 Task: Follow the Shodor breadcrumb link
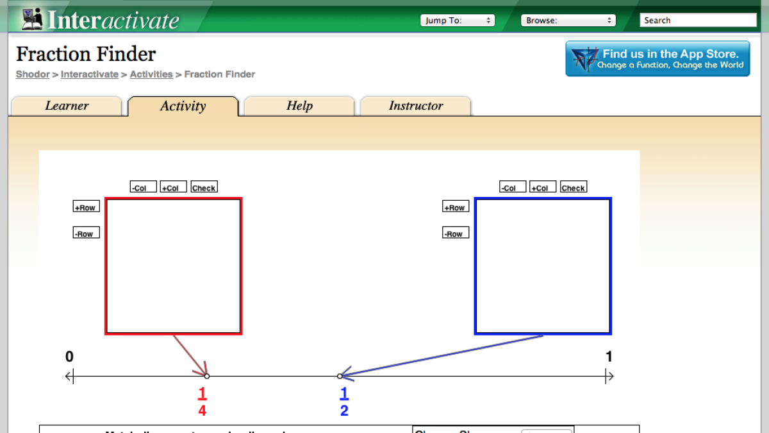pos(32,74)
